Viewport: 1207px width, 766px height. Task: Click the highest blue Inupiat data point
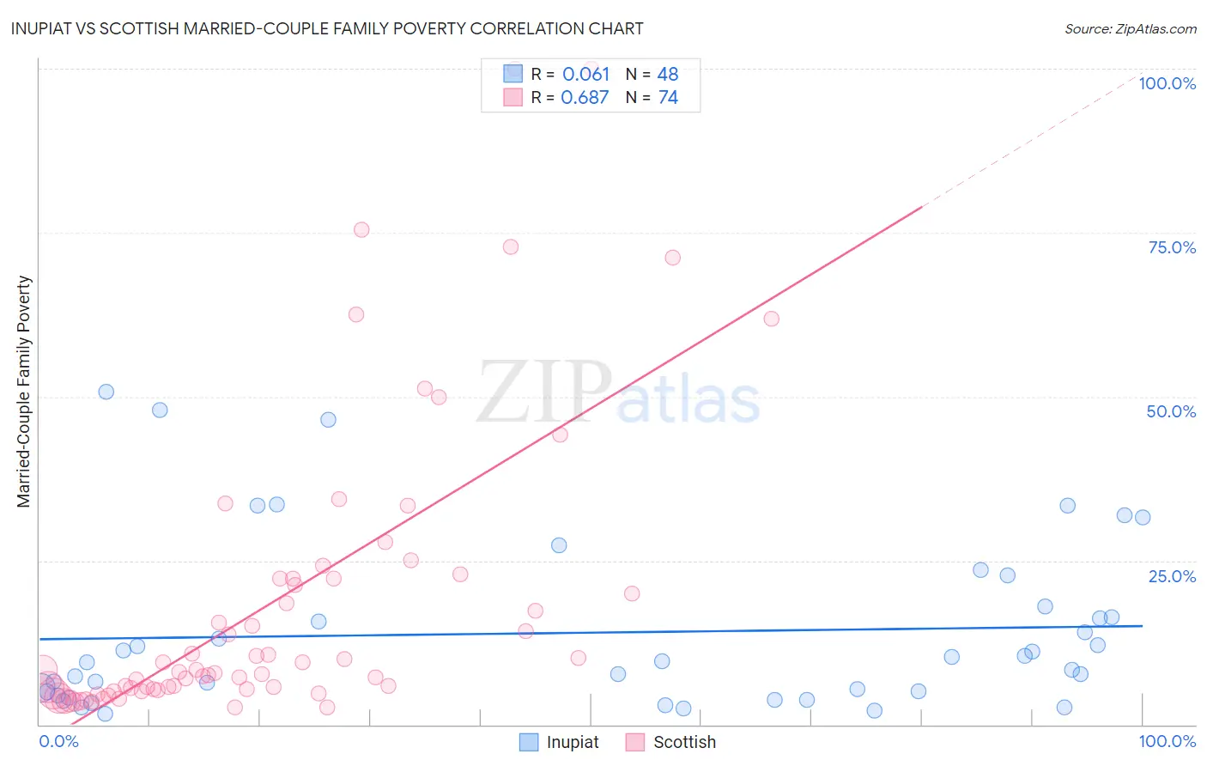tap(106, 392)
